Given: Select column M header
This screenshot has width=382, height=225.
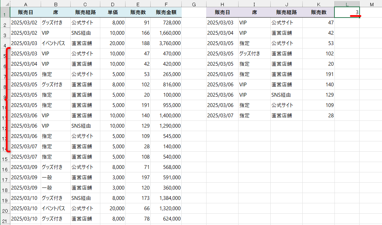Looking at the screenshot, I should [372, 4].
